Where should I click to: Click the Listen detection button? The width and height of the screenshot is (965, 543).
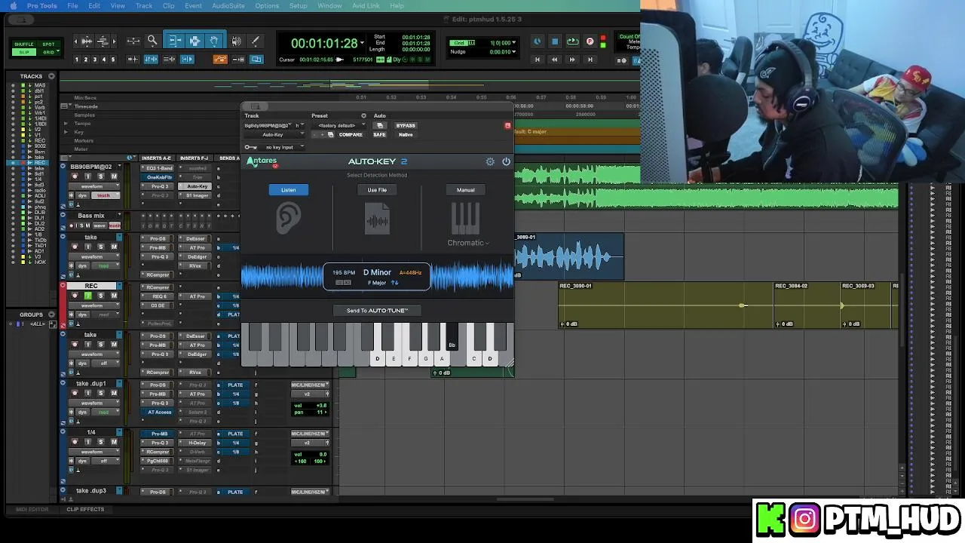click(x=288, y=190)
